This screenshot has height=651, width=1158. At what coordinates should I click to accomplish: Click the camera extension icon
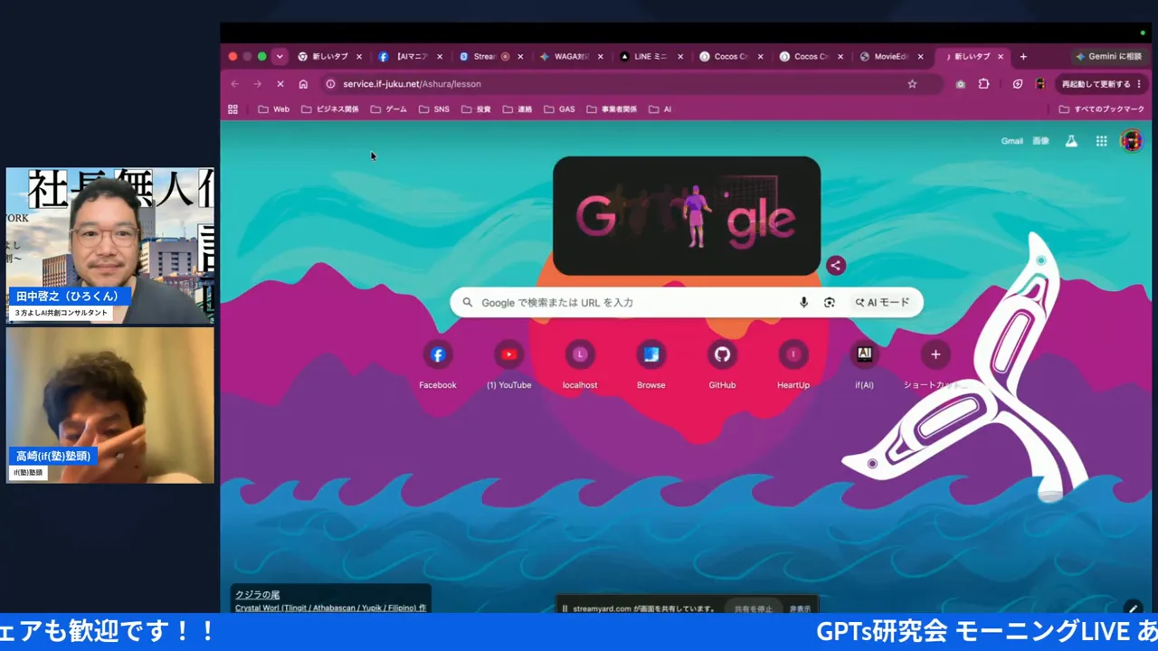point(961,84)
